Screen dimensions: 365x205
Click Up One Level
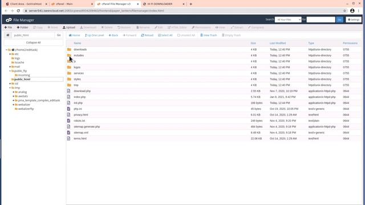pos(94,35)
